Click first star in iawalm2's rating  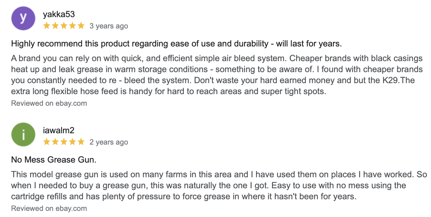tap(47, 142)
